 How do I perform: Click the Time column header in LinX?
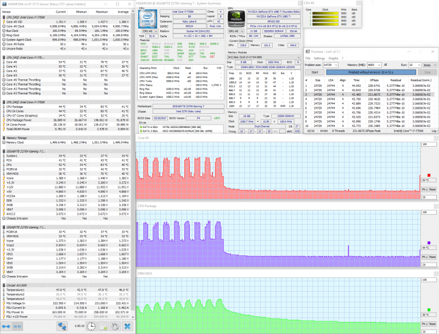tap(356, 80)
